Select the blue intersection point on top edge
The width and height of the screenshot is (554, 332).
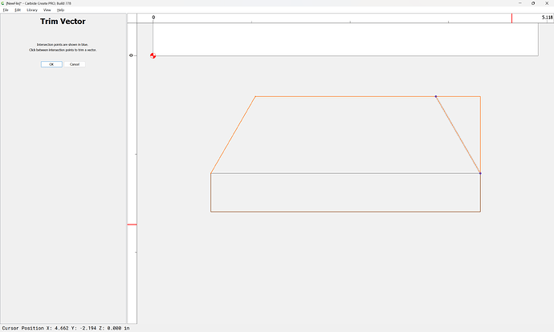point(436,96)
